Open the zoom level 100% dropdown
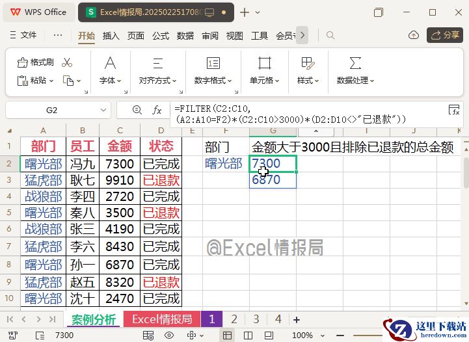The image size is (469, 342). (x=323, y=335)
